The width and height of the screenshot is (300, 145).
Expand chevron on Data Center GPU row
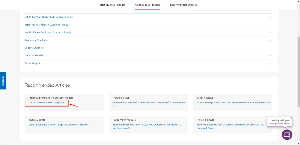click(270, 55)
